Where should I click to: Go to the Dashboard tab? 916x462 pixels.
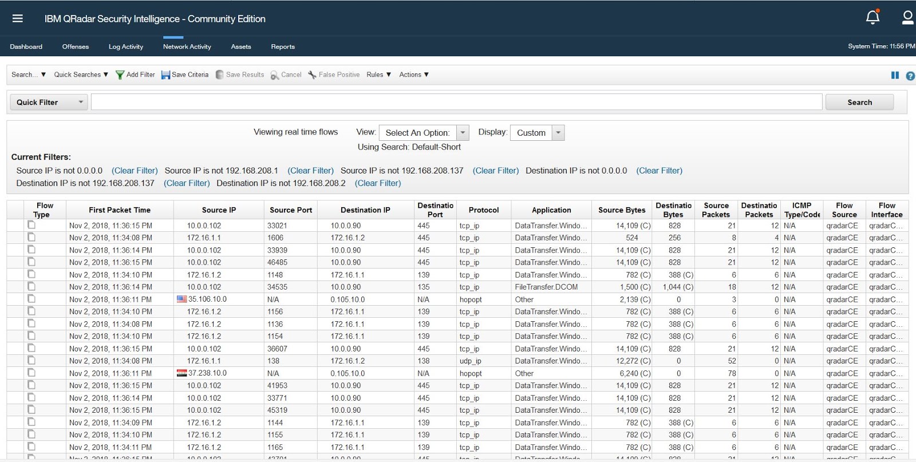point(26,46)
